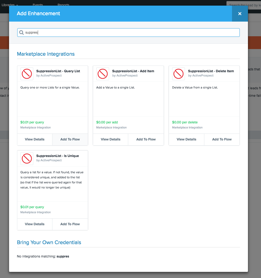This screenshot has height=278, width=261.
Task: Click the $0.00 per delete price
Action: [185, 122]
